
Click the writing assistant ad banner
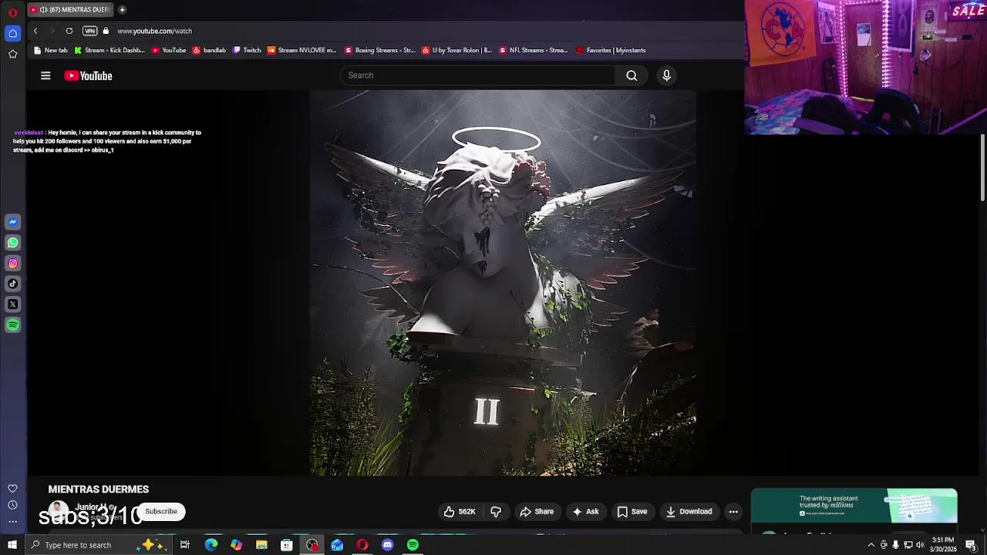tap(854, 506)
